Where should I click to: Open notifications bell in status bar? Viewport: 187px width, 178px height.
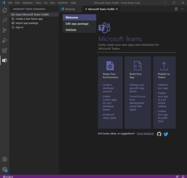pyautogui.click(x=183, y=177)
